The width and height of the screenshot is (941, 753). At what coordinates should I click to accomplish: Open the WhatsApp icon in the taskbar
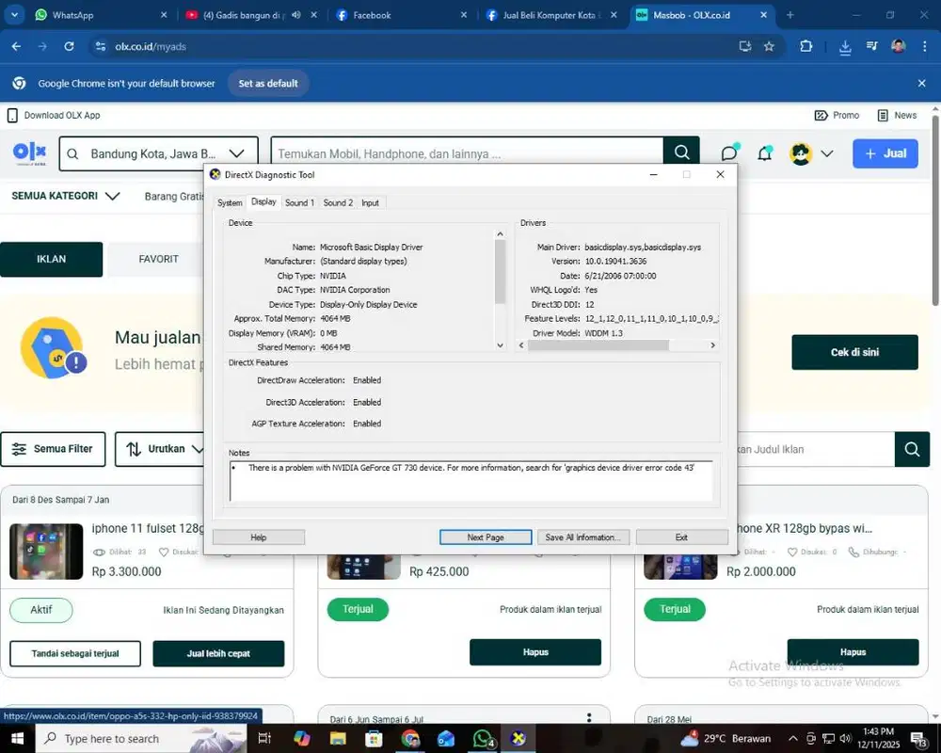[483, 738]
